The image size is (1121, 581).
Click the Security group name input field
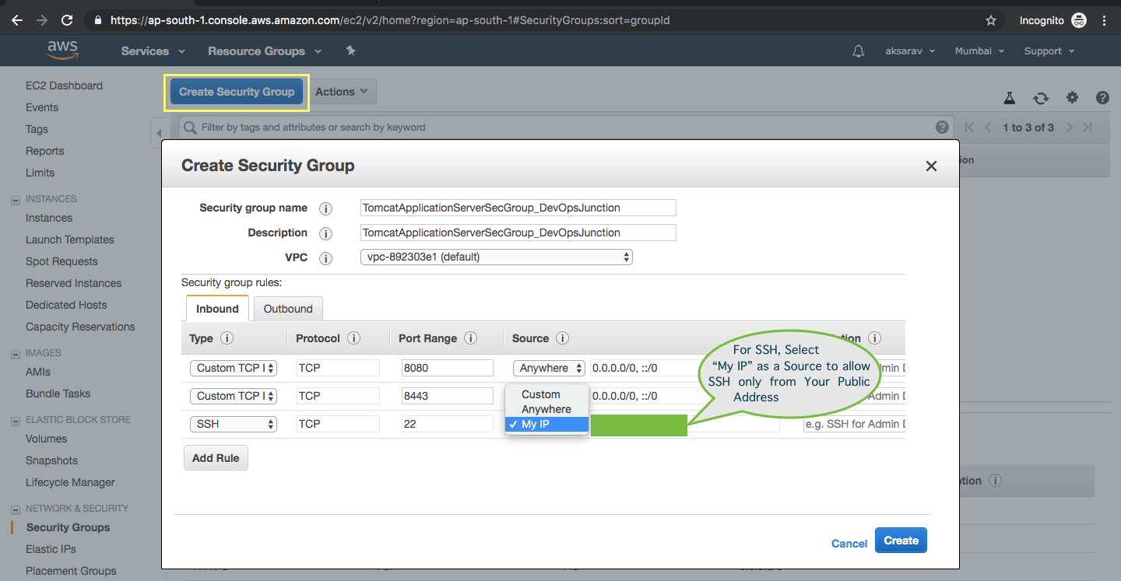pos(518,208)
